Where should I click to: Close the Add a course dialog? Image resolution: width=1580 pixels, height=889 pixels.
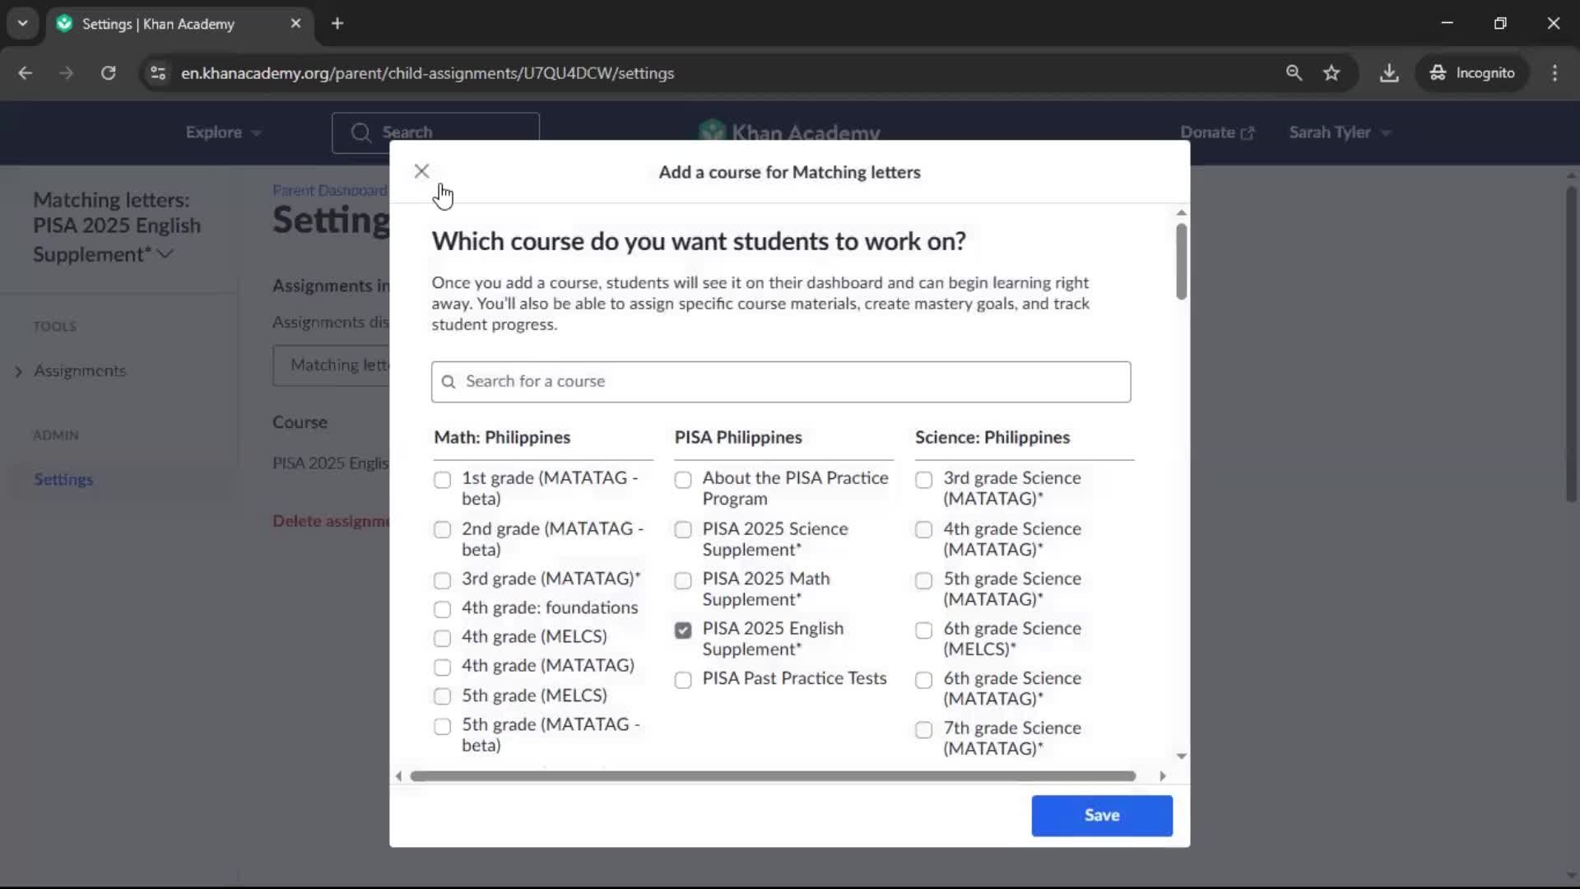[421, 171]
